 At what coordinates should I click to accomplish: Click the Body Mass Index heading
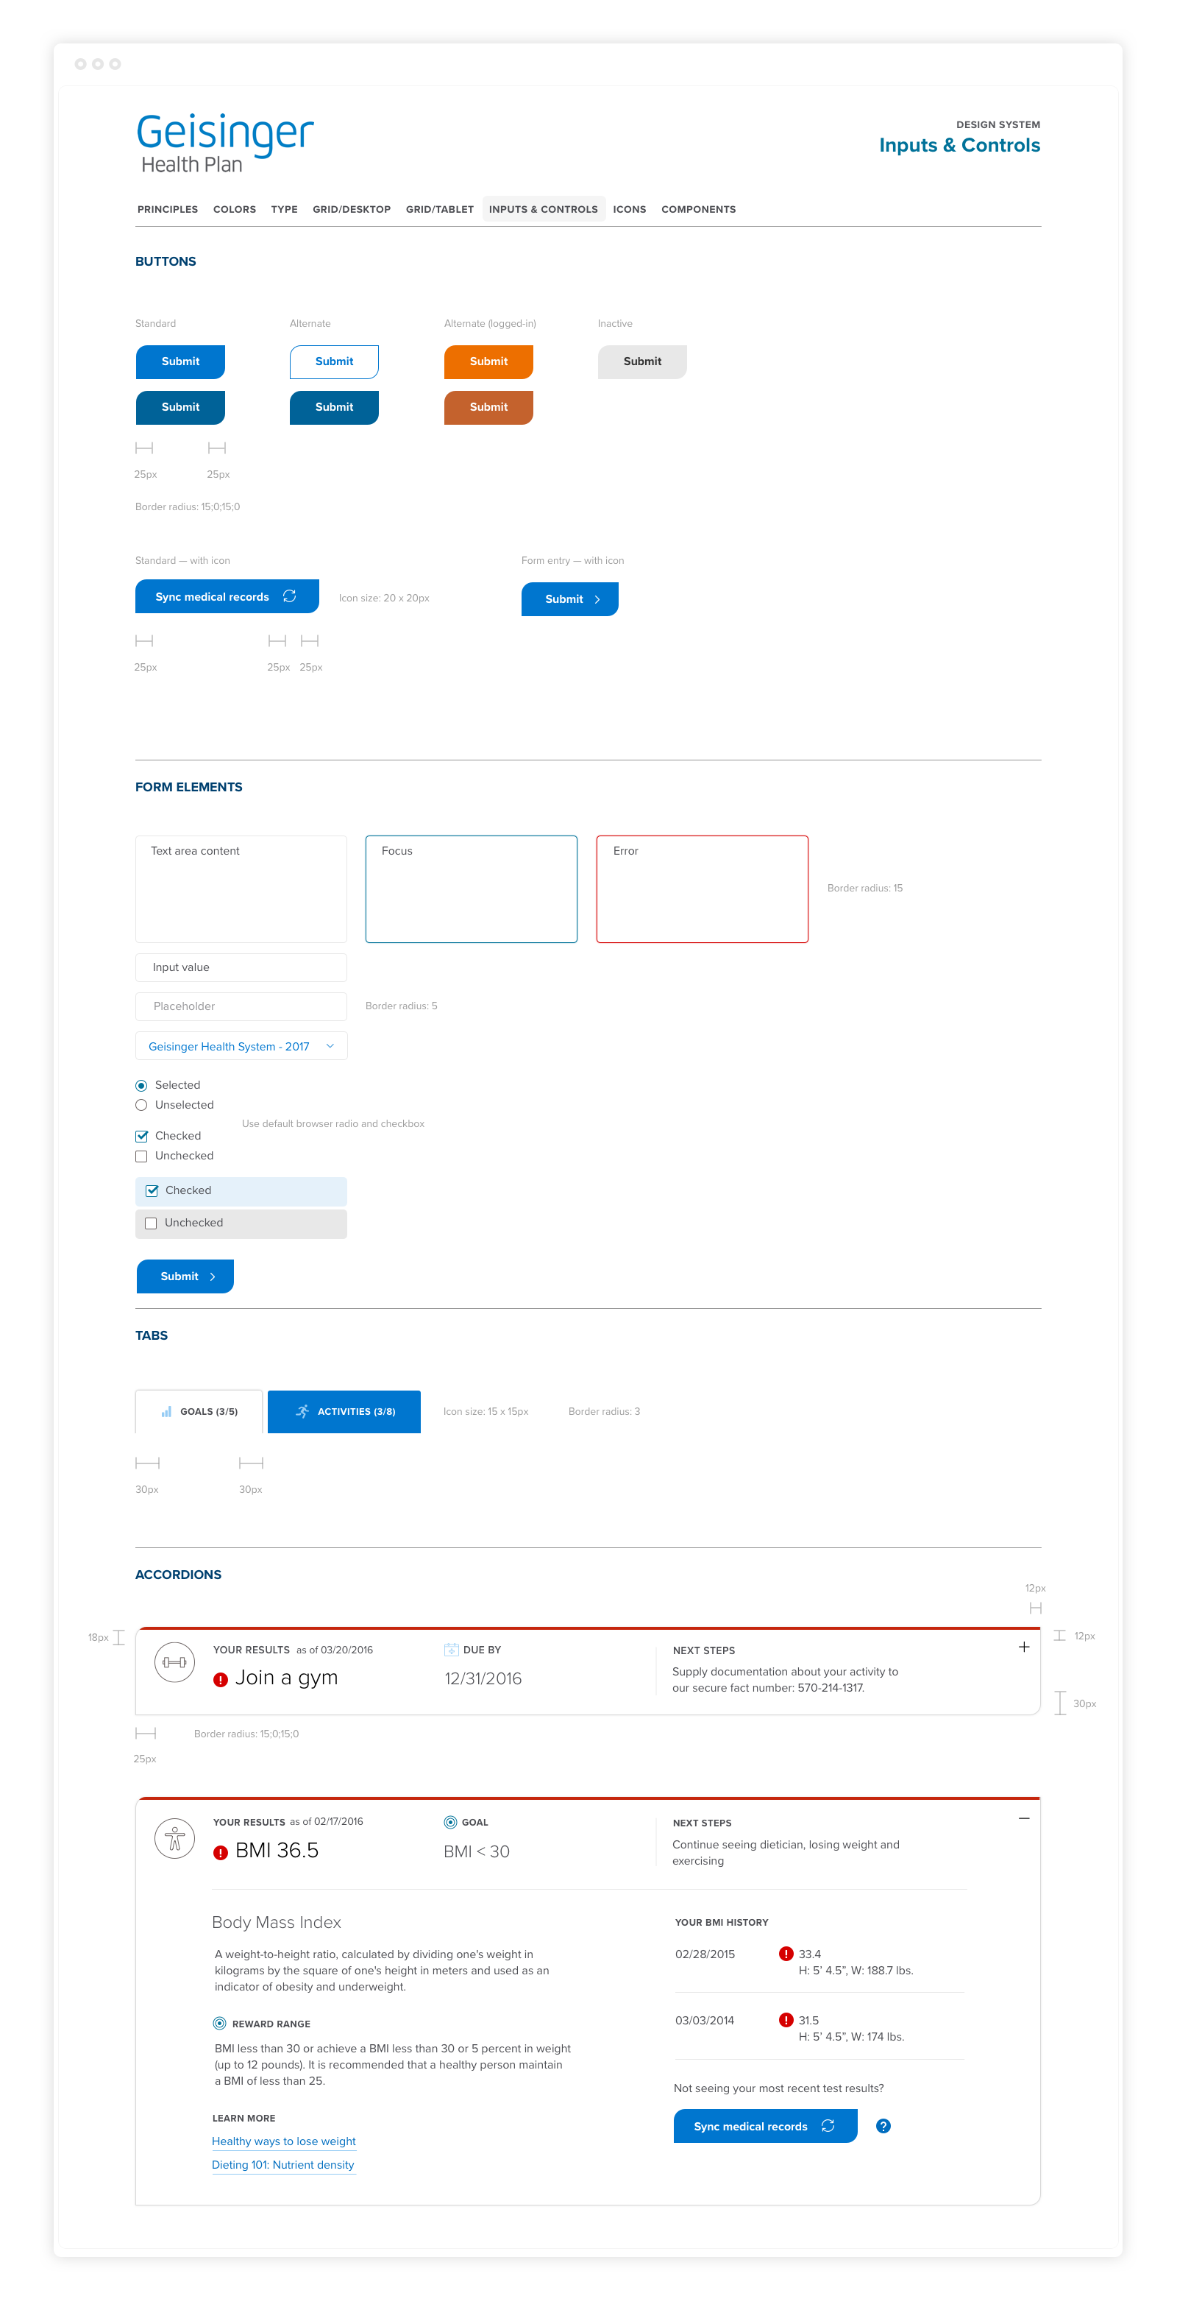[276, 1922]
